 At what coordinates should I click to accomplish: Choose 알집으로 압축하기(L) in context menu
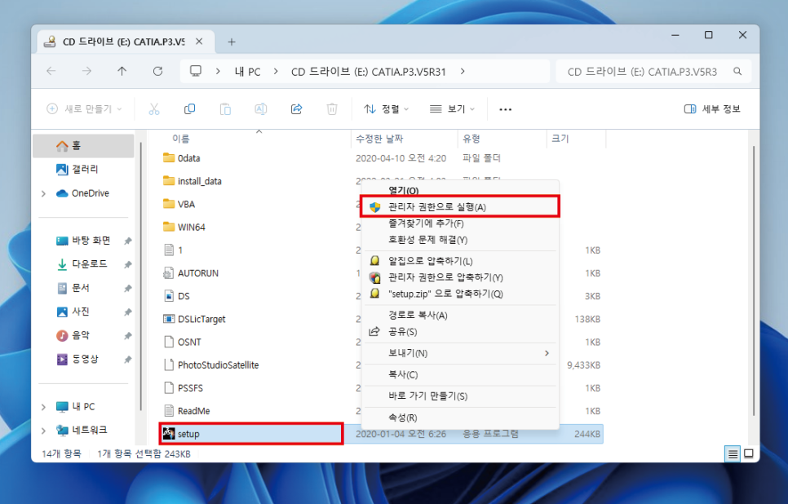(x=460, y=261)
